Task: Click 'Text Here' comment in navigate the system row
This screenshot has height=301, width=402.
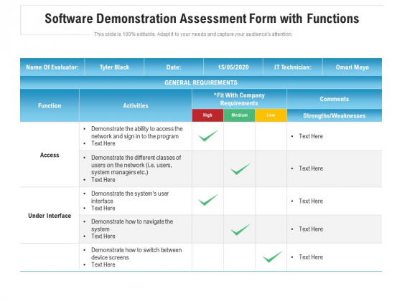Action: 311,229
